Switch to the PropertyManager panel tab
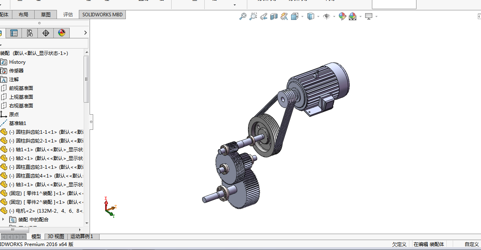The image size is (481, 250). [x=14, y=33]
